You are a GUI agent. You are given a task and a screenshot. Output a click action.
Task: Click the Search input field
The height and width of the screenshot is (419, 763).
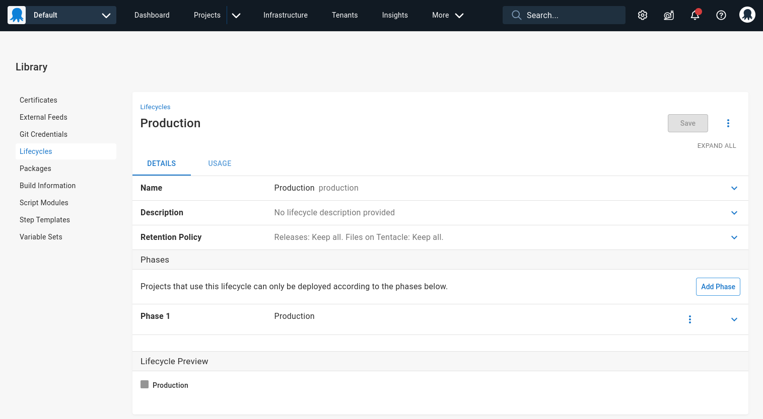click(x=569, y=15)
